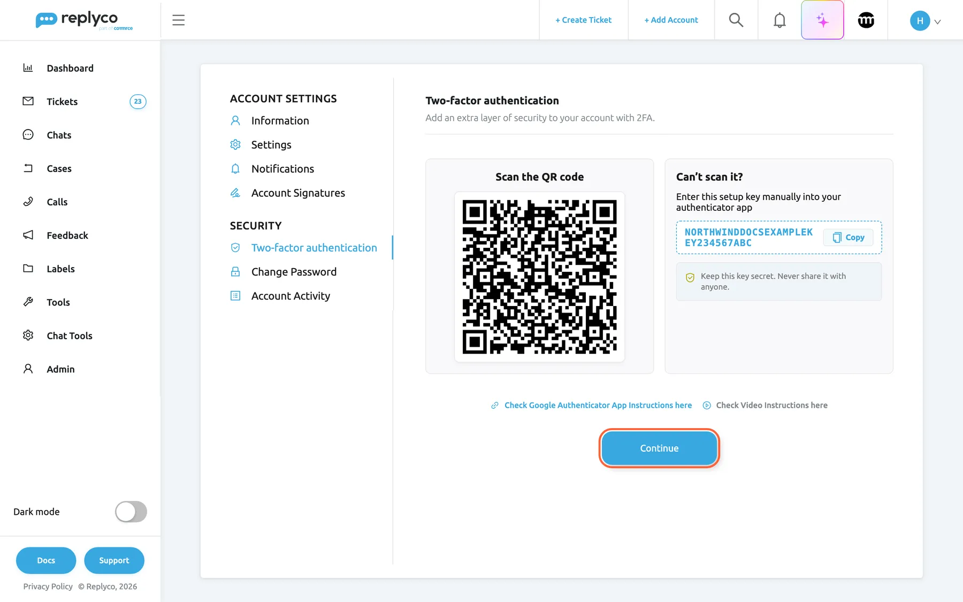
Task: Click the Chats bubble icon
Action: pos(28,134)
